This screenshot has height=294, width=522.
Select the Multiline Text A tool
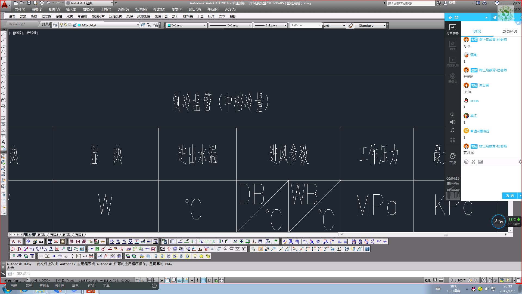pyautogui.click(x=3, y=142)
